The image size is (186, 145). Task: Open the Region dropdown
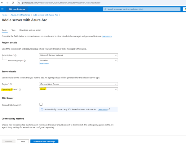[78, 84]
